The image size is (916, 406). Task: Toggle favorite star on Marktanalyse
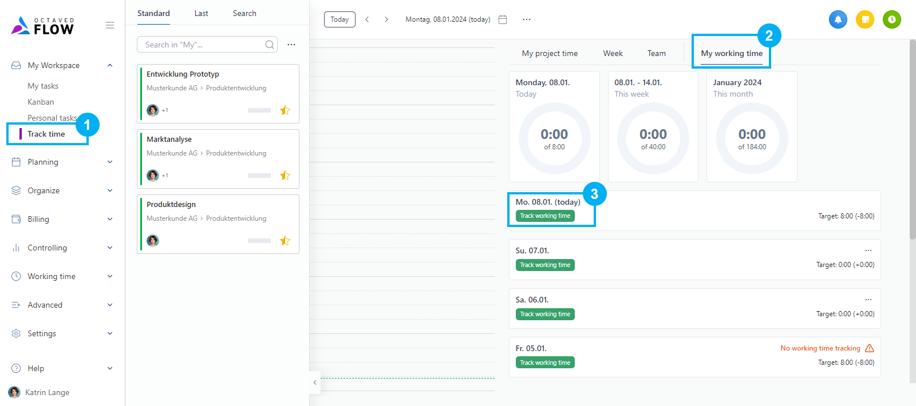tap(285, 176)
